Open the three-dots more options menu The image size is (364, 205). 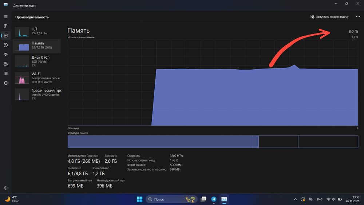click(x=358, y=17)
